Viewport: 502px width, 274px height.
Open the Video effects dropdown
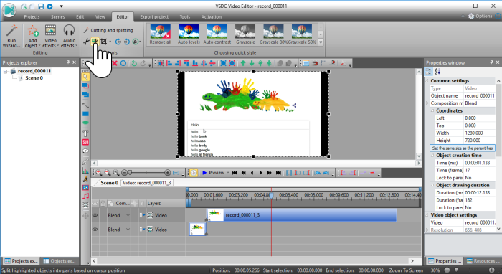click(x=51, y=36)
